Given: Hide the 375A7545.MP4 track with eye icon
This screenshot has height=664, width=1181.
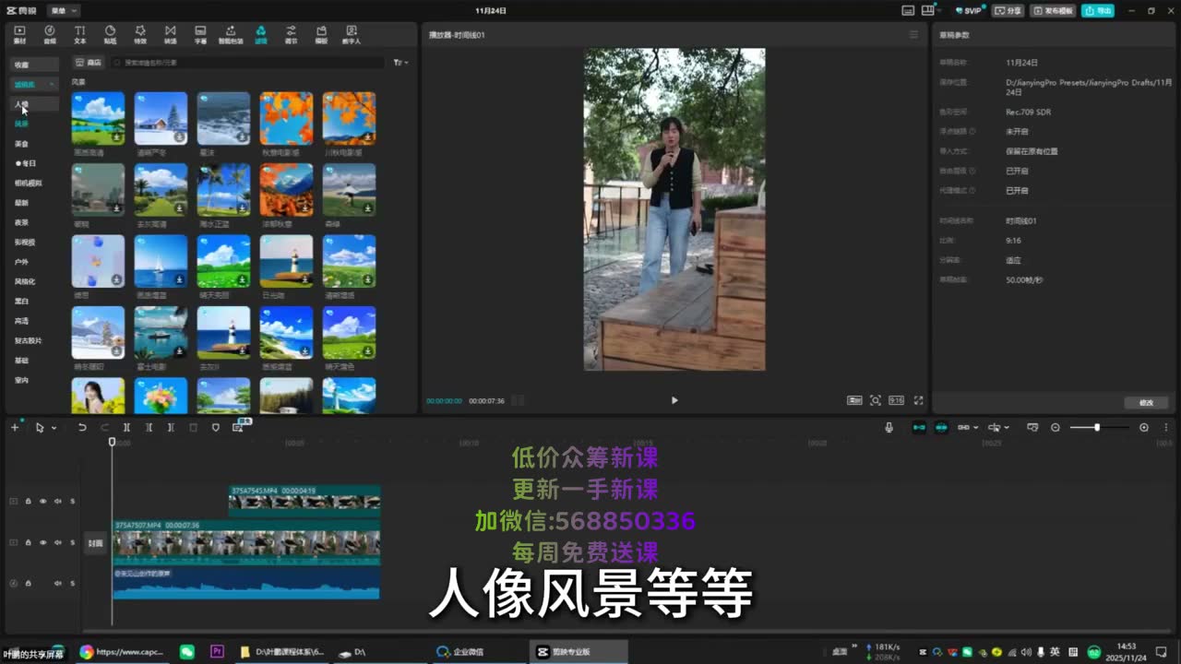Looking at the screenshot, I should [42, 502].
